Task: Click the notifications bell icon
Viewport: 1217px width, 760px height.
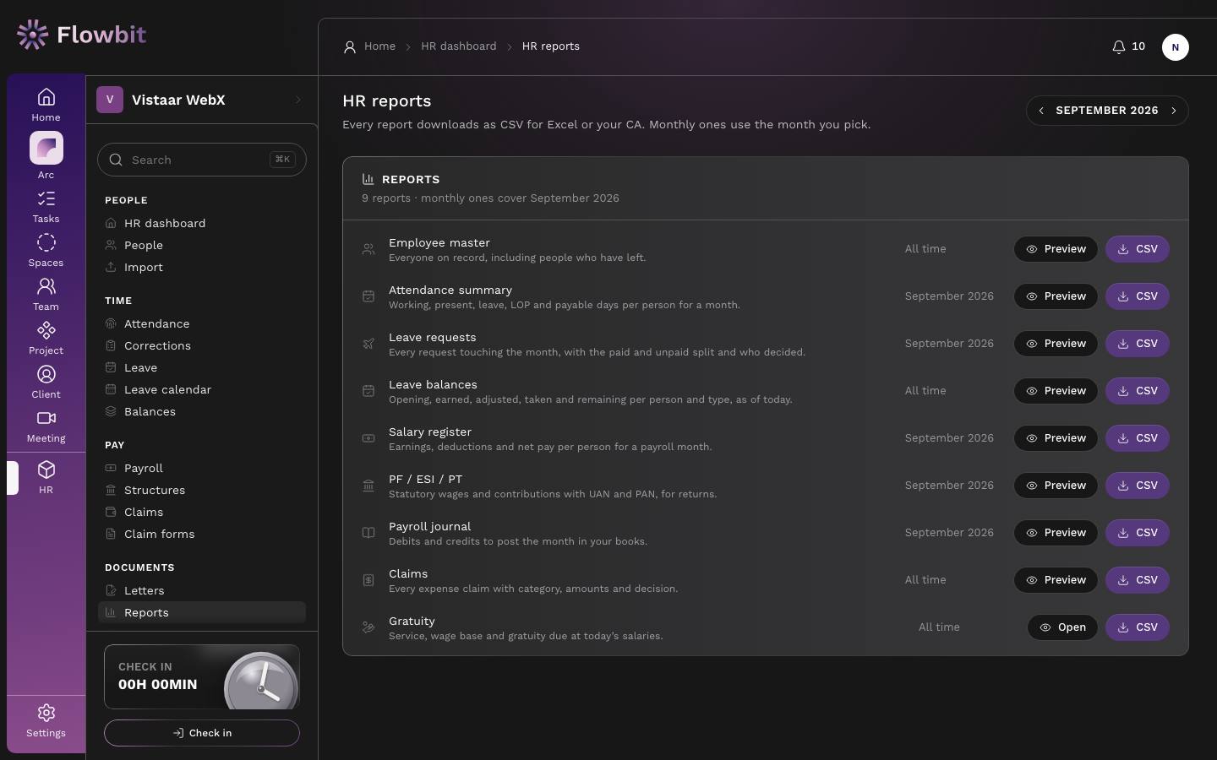Action: pos(1118,46)
